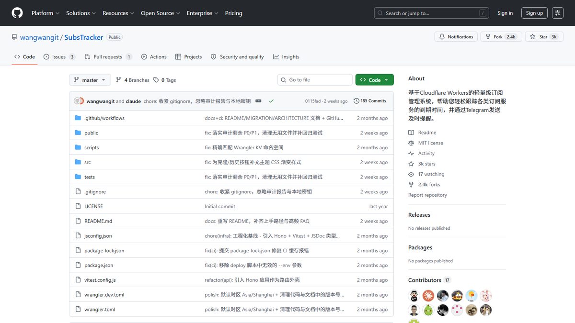Click the branch icon beside 4 Branches

click(x=119, y=80)
